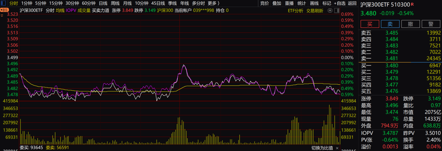Open the 更多 timeframe dropdown
442x151 pixels.
pos(213,3)
